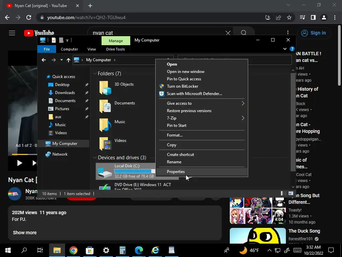Open Chrome from the taskbar
The height and width of the screenshot is (257, 342).
73,250
